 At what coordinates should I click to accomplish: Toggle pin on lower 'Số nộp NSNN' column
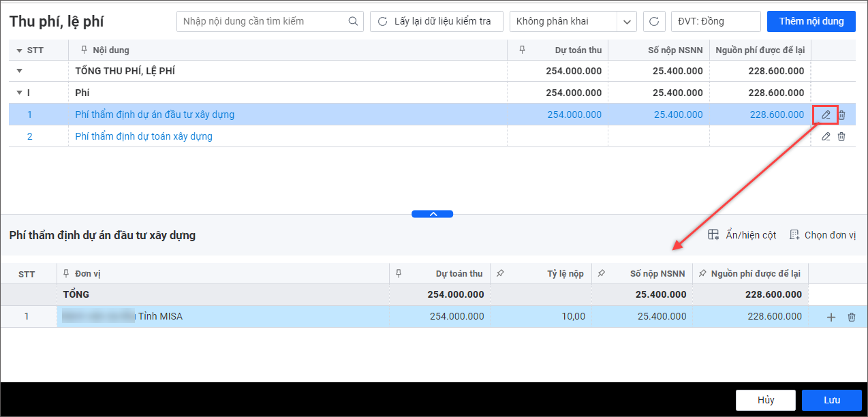[602, 274]
